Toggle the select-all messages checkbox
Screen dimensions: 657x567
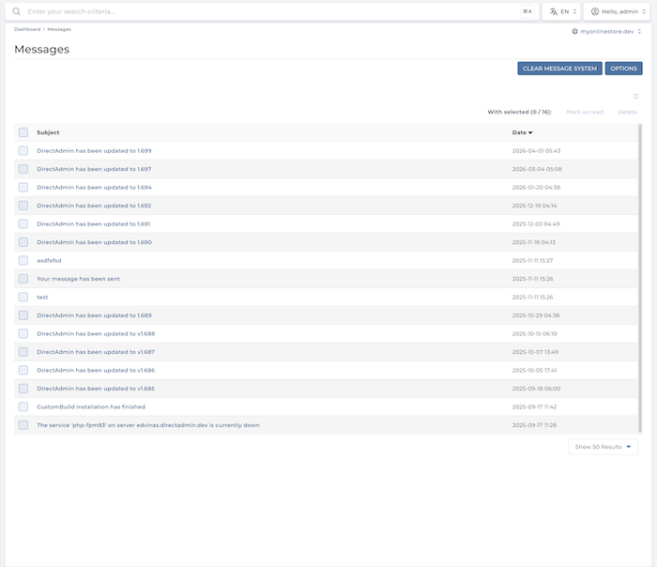point(23,132)
